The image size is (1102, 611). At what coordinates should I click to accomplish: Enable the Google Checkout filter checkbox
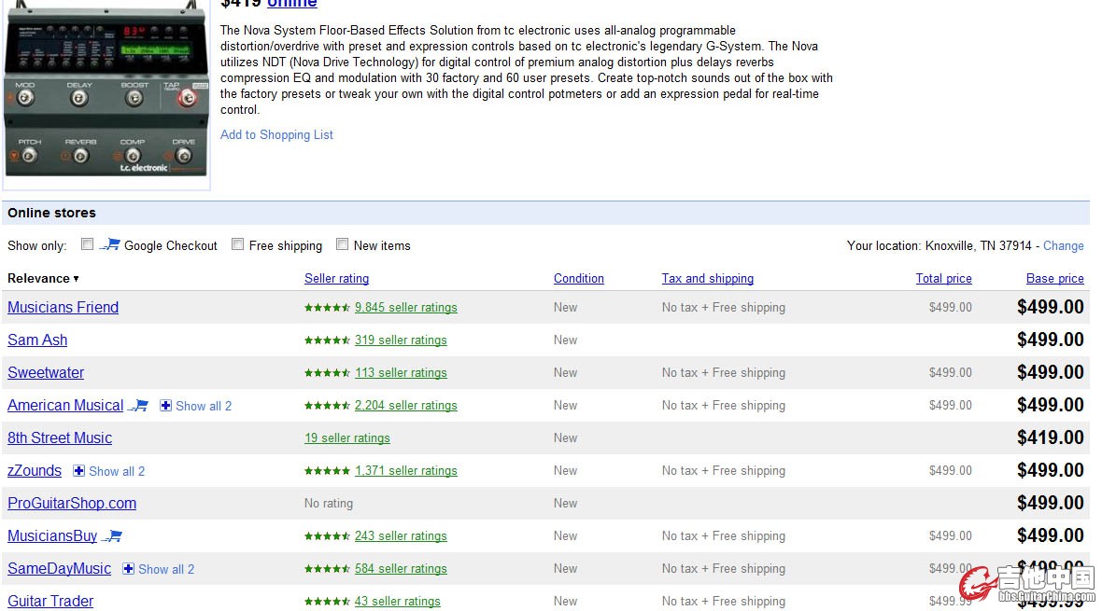tap(87, 244)
